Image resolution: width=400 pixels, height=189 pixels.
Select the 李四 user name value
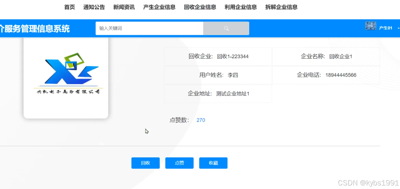233,75
